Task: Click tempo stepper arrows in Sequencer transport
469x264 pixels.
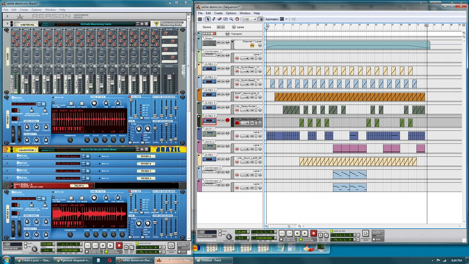Action: tap(248, 232)
